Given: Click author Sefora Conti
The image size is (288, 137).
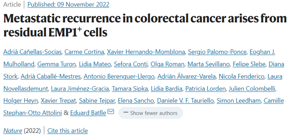Looking at the screenshot, I should point(131,64).
